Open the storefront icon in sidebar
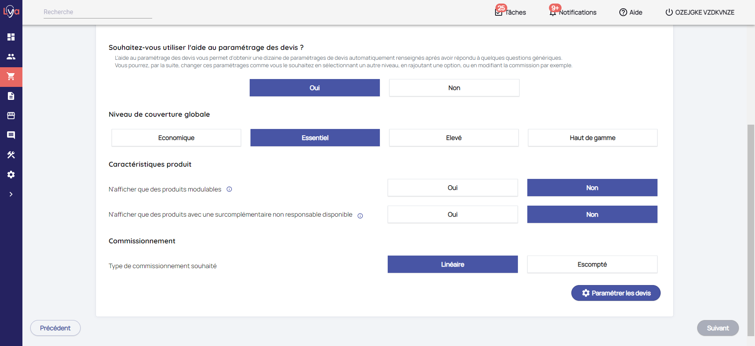The image size is (755, 346). (11, 116)
